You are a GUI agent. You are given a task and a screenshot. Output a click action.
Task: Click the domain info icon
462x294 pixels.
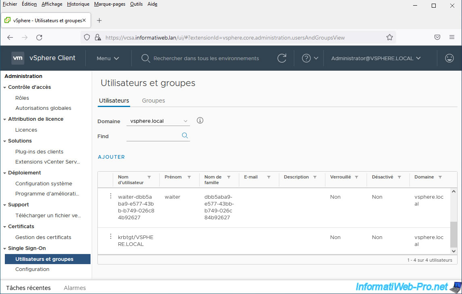200,120
